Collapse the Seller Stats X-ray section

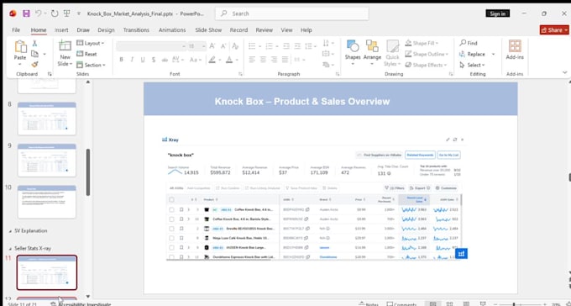click(10, 248)
